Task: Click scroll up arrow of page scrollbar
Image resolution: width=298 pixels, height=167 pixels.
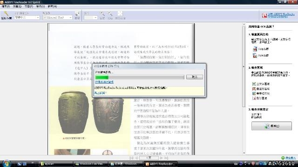Action: [244, 25]
